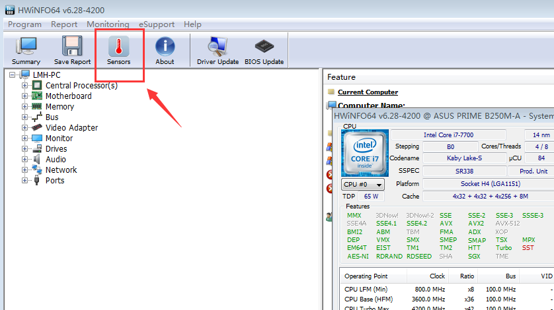Select the Network label in tree
This screenshot has width=554, height=310.
61,170
